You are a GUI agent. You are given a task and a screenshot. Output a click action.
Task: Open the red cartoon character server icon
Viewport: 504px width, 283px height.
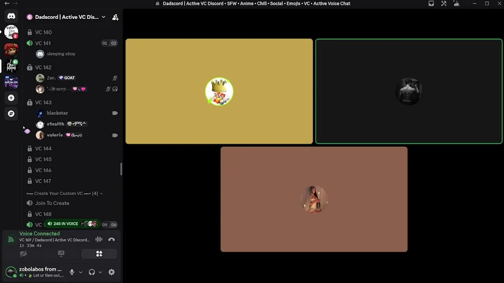[x=11, y=49]
